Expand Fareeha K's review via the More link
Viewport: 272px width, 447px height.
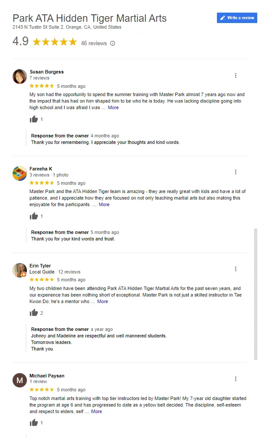tap(104, 204)
